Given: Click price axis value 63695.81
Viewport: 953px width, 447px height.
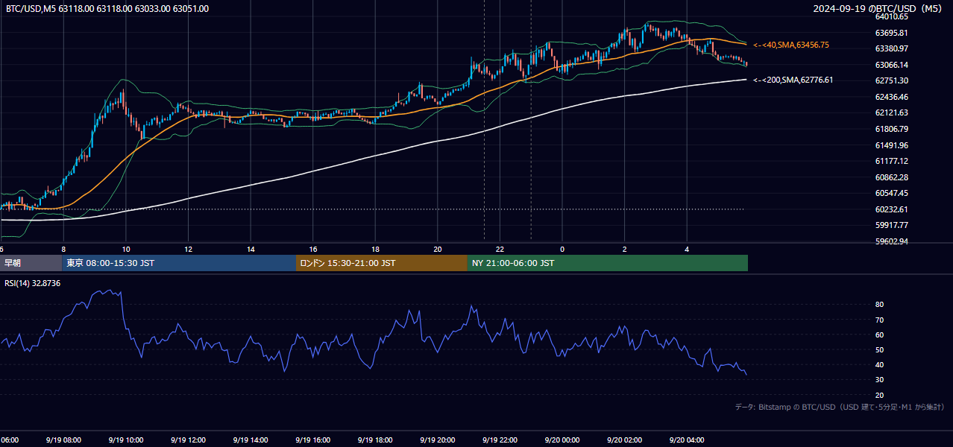Looking at the screenshot, I should (891, 33).
